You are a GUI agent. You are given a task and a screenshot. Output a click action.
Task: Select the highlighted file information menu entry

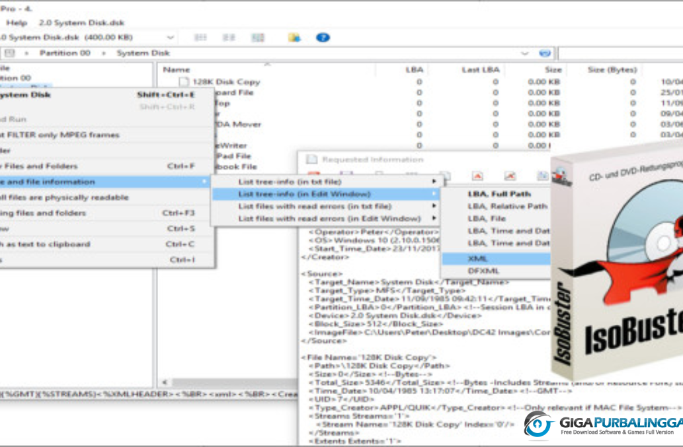106,182
